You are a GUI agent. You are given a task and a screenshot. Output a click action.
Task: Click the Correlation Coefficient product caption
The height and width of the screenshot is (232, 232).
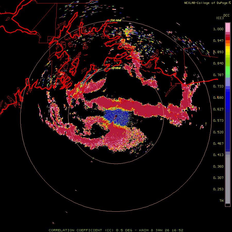[116, 230]
